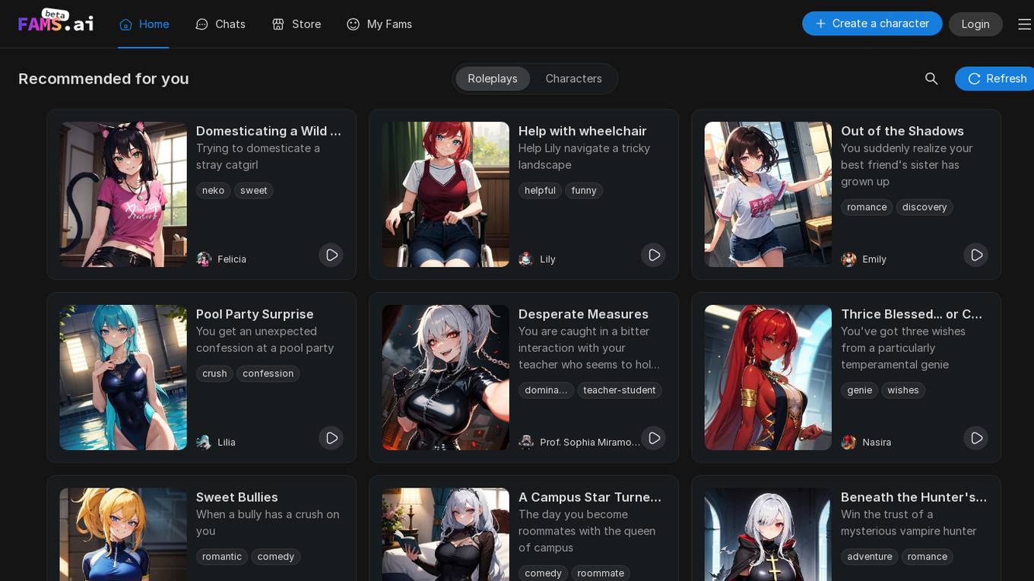Open Pool Party Surprise thumbnail

point(123,378)
